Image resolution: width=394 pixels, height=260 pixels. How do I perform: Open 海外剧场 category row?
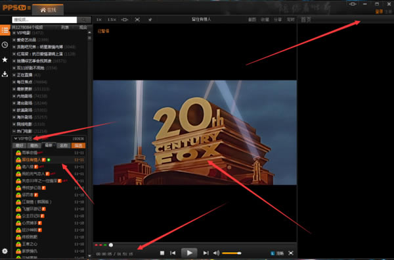click(x=49, y=117)
